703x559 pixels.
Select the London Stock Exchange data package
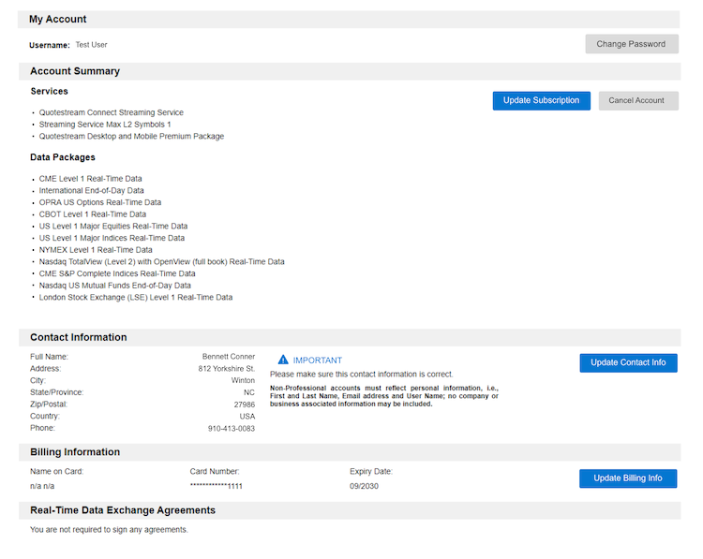(136, 297)
